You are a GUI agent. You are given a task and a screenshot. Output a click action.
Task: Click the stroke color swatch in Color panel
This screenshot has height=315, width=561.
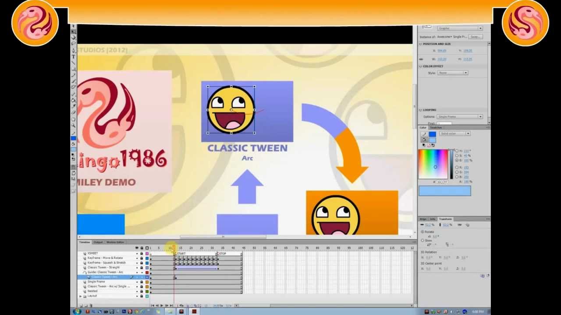[x=433, y=134]
